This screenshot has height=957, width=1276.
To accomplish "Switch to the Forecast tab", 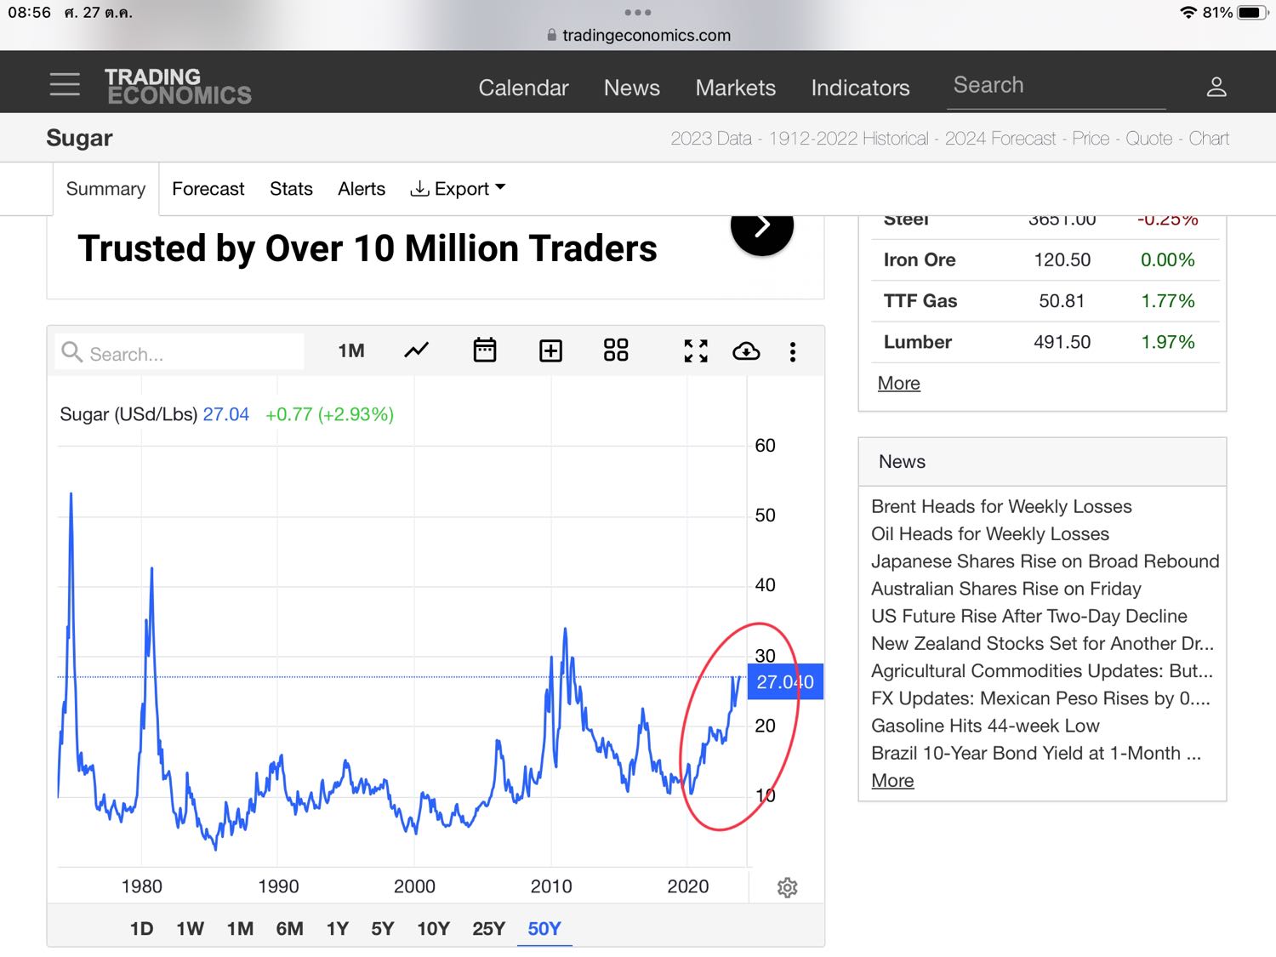I will pos(208,189).
